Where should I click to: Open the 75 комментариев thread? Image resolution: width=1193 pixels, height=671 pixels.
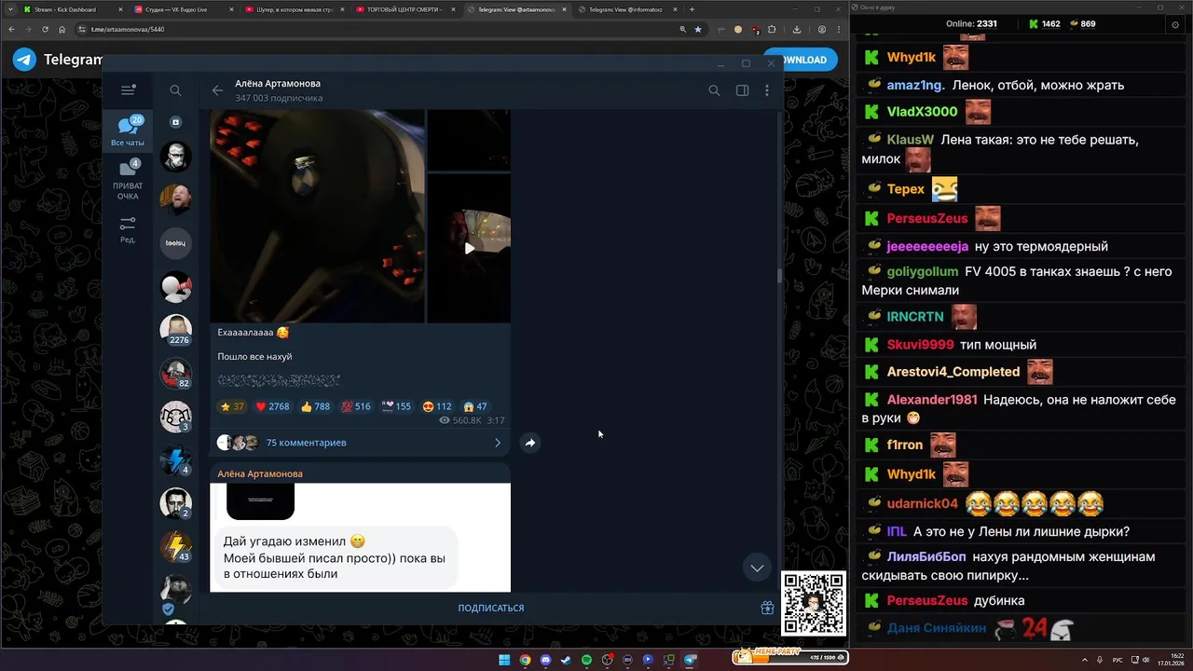point(306,443)
